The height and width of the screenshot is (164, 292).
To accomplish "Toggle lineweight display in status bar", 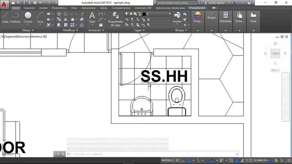I will [221, 160].
